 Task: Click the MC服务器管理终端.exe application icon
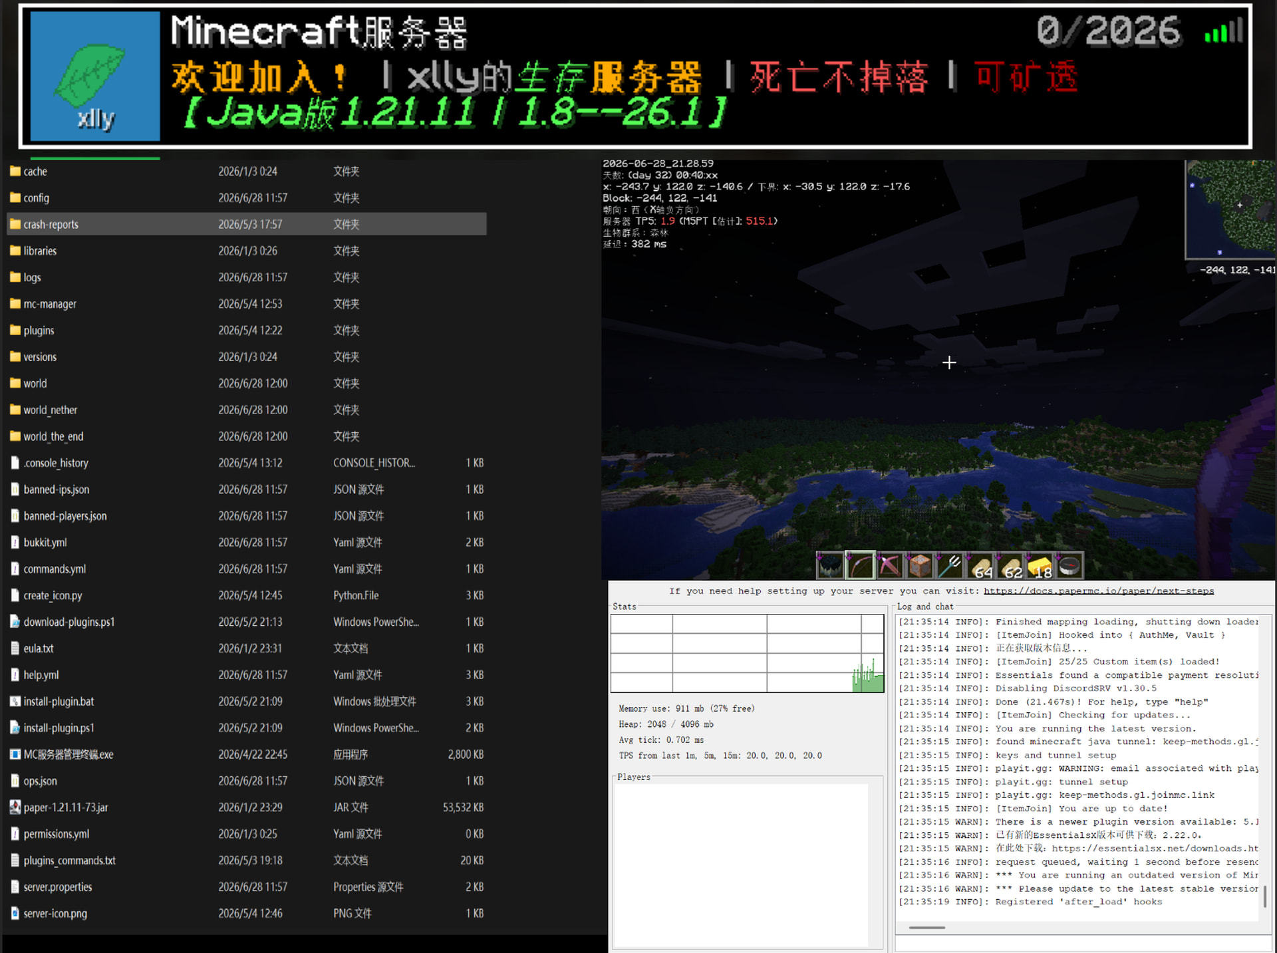point(15,754)
